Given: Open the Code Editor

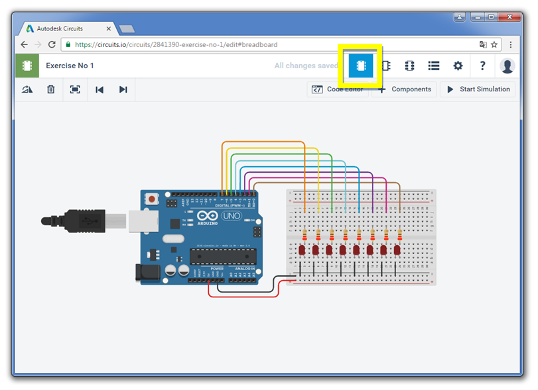Looking at the screenshot, I should (x=337, y=89).
